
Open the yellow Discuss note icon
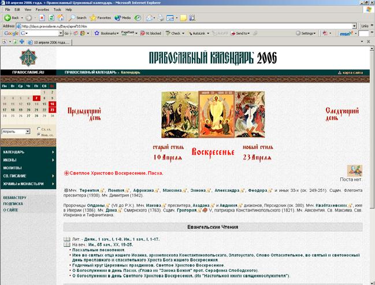coord(183,18)
